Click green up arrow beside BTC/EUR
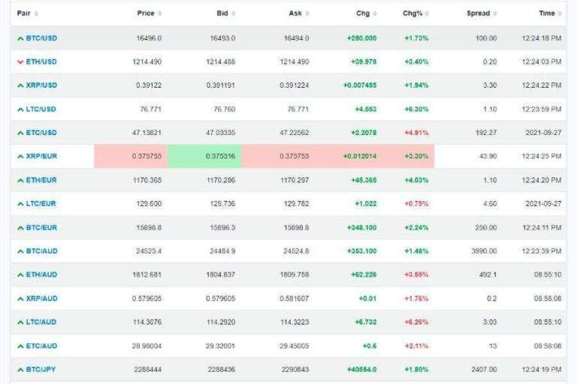The height and width of the screenshot is (384, 577). (20, 228)
